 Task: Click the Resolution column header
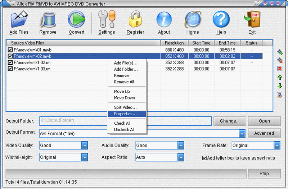tap(174, 43)
